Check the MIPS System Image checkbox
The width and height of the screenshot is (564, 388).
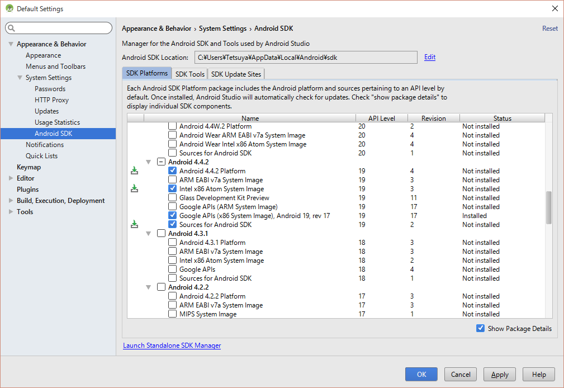(x=173, y=314)
